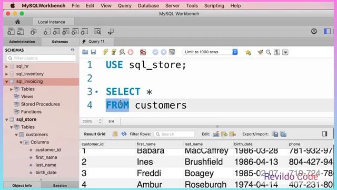Open Session tab
This screenshot has width=337, height=190.
click(x=60, y=185)
